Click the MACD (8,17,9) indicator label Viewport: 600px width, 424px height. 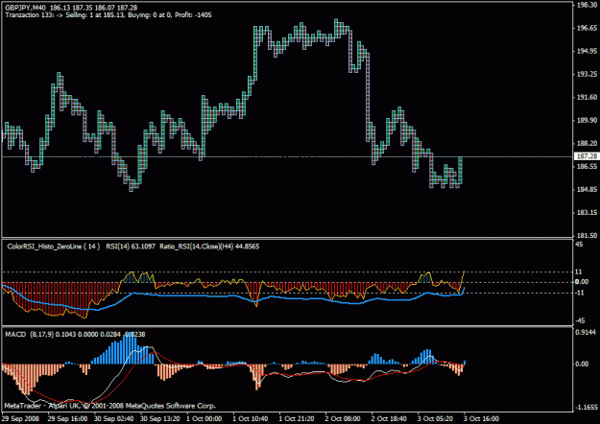coord(29,334)
